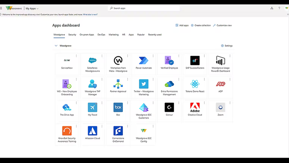289x163 pixels.
Task: Open the My Apps dropdown
Action: 32,8
